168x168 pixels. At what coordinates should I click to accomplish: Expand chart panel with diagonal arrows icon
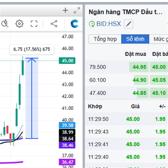pos(77,10)
